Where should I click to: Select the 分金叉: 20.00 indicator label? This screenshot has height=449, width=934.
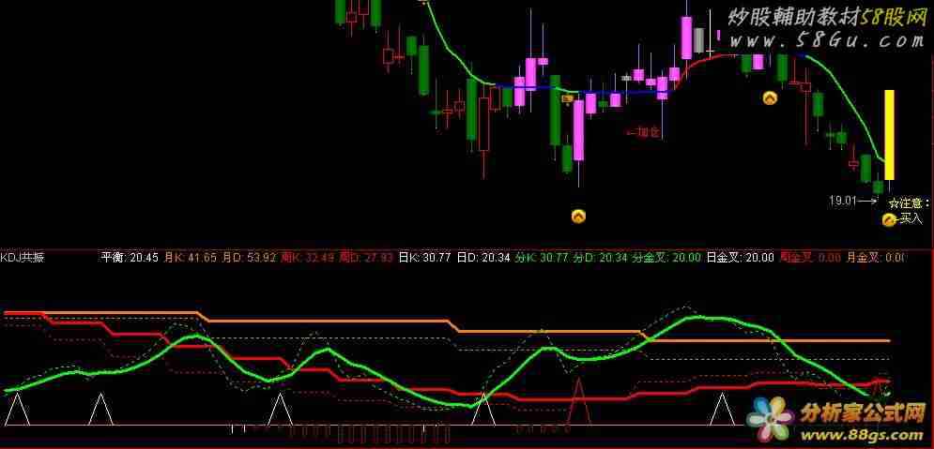pyautogui.click(x=666, y=257)
